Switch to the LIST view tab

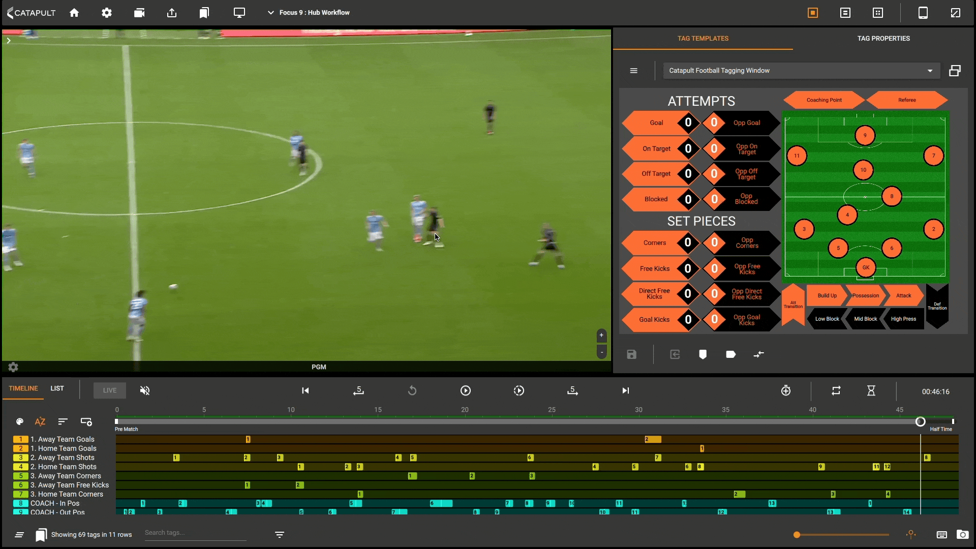pos(57,388)
